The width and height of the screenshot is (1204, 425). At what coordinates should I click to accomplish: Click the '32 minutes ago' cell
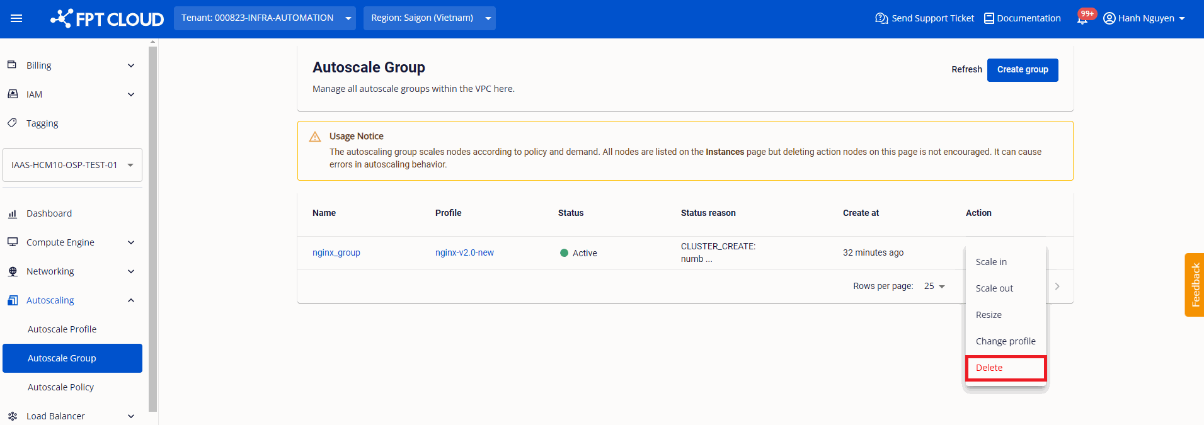click(873, 252)
